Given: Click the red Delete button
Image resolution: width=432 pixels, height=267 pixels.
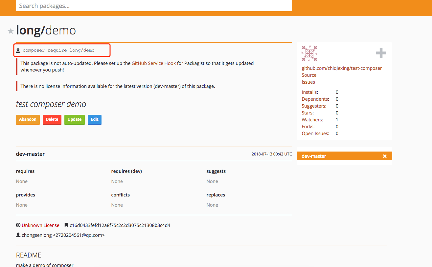Looking at the screenshot, I should (52, 119).
